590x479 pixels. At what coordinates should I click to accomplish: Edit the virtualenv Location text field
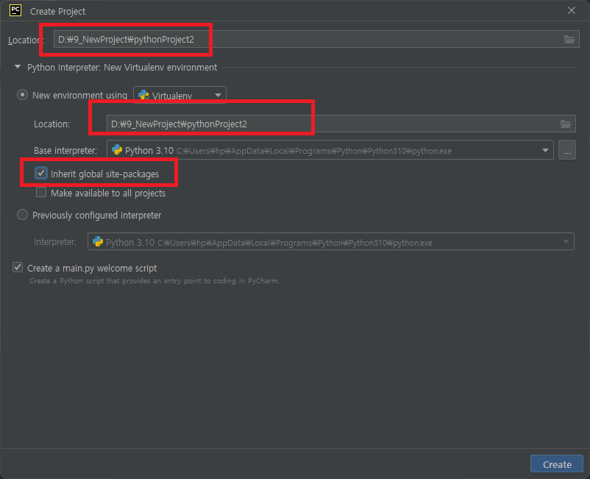click(341, 124)
